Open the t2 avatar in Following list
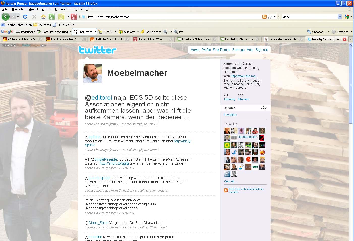This screenshot has height=241, width=354. pyautogui.click(x=261, y=138)
